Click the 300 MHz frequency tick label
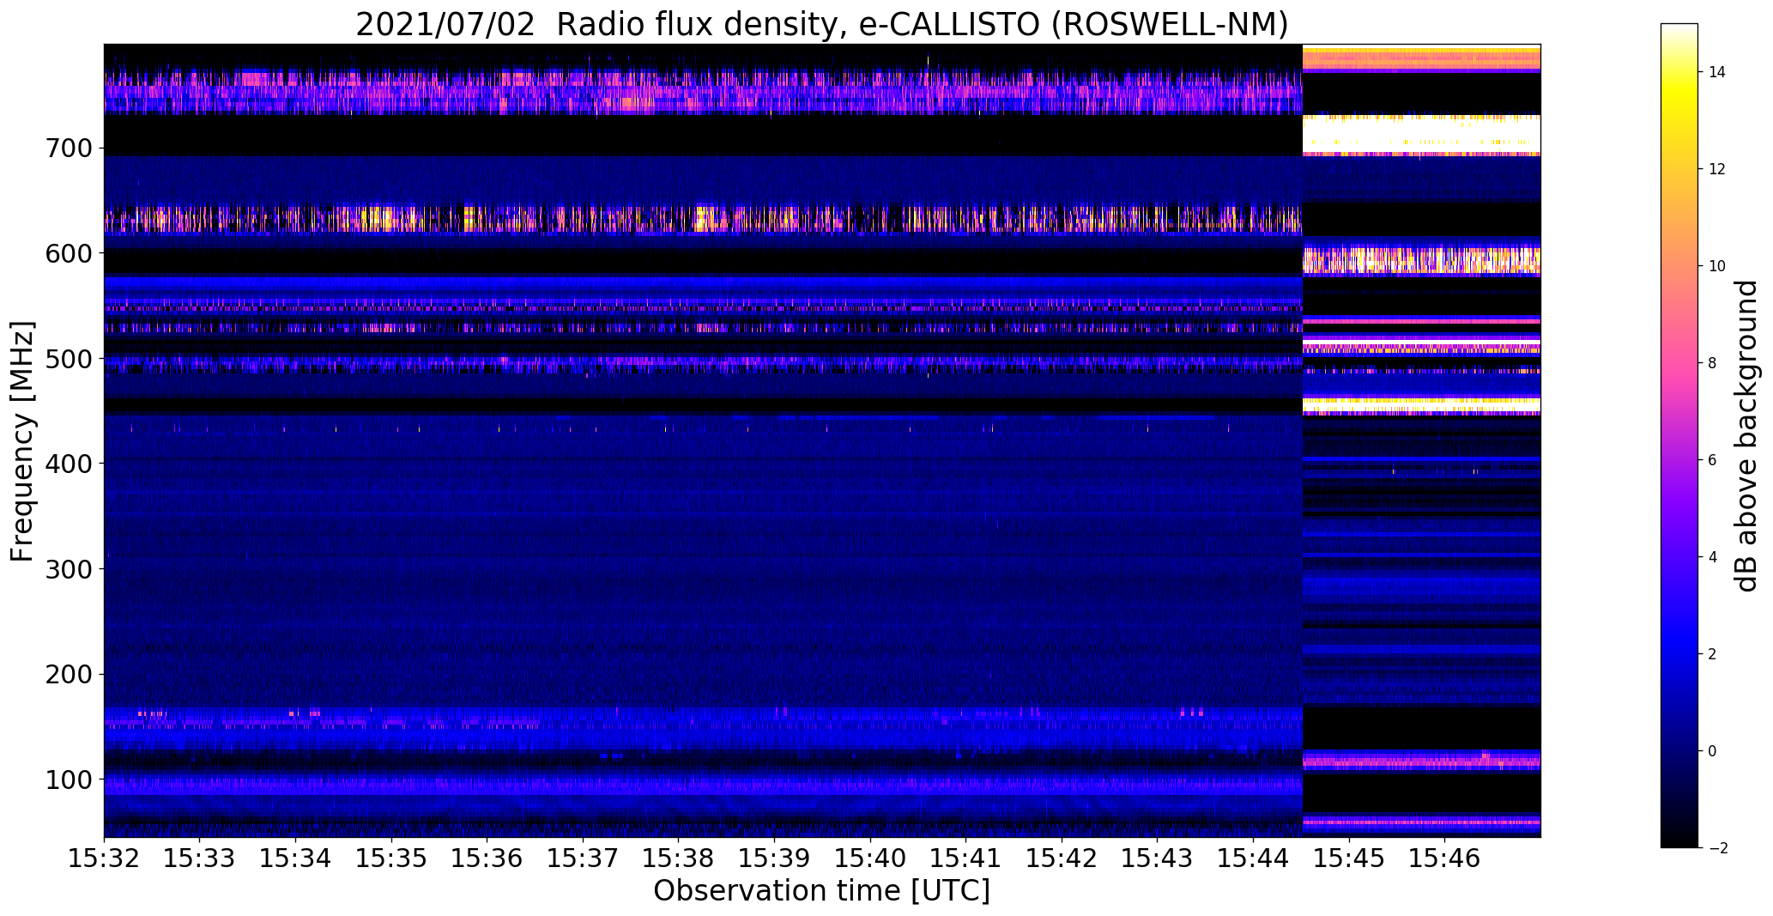1773x916 pixels. [69, 568]
